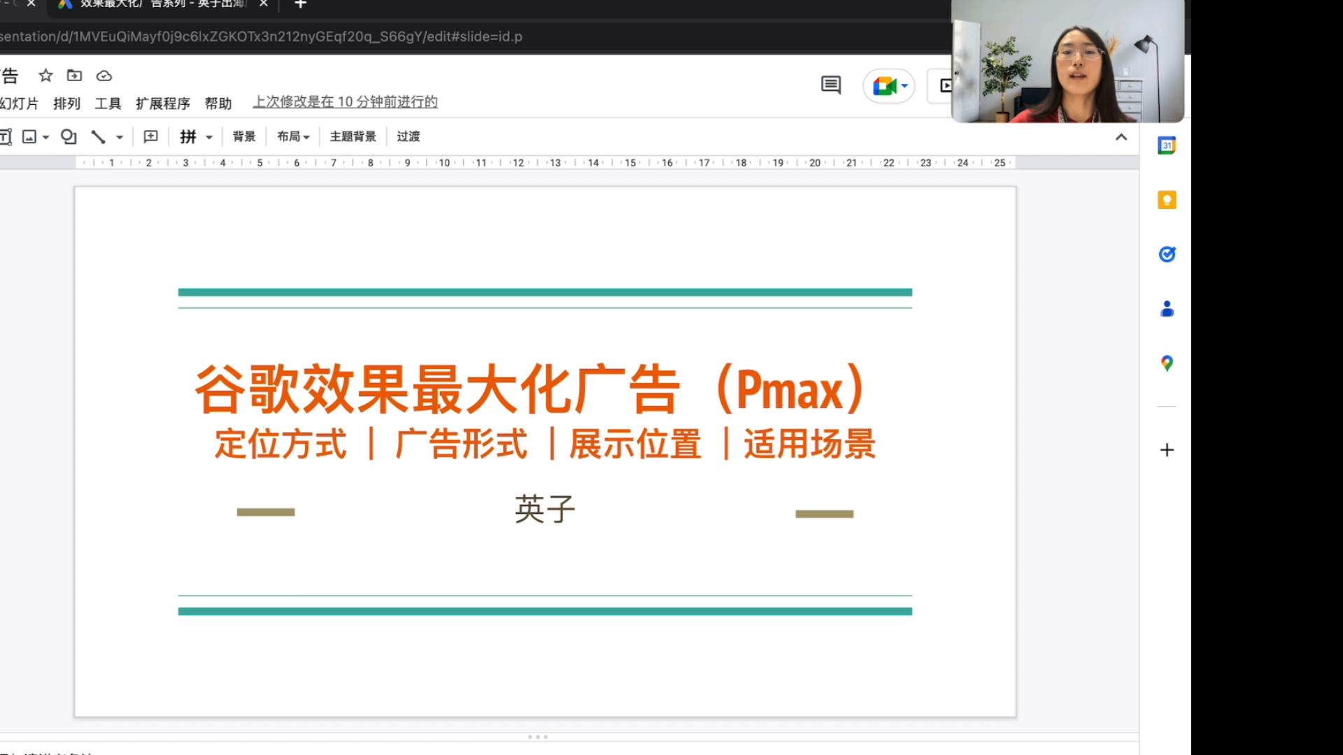The image size is (1343, 755).
Task: Click the Google Meet camera button
Action: point(884,86)
